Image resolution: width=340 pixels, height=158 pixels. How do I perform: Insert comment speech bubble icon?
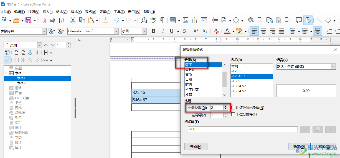(x=299, y=20)
